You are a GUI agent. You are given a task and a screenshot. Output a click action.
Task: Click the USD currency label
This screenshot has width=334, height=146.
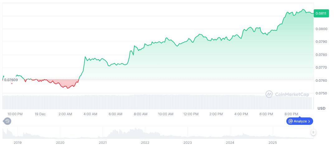(x=321, y=108)
